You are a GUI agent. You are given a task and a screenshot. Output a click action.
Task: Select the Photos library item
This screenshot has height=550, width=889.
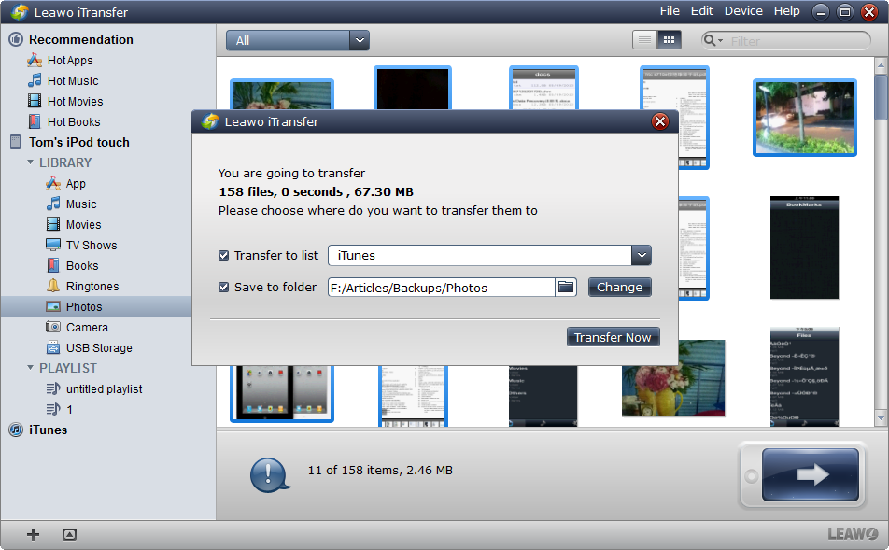[x=96, y=306]
